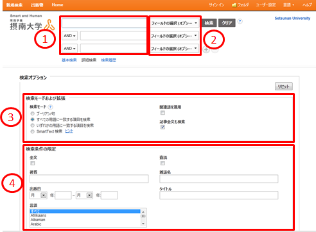316x232 pixels.
Task: Click the Setsunan University logo
Action: pos(32,22)
